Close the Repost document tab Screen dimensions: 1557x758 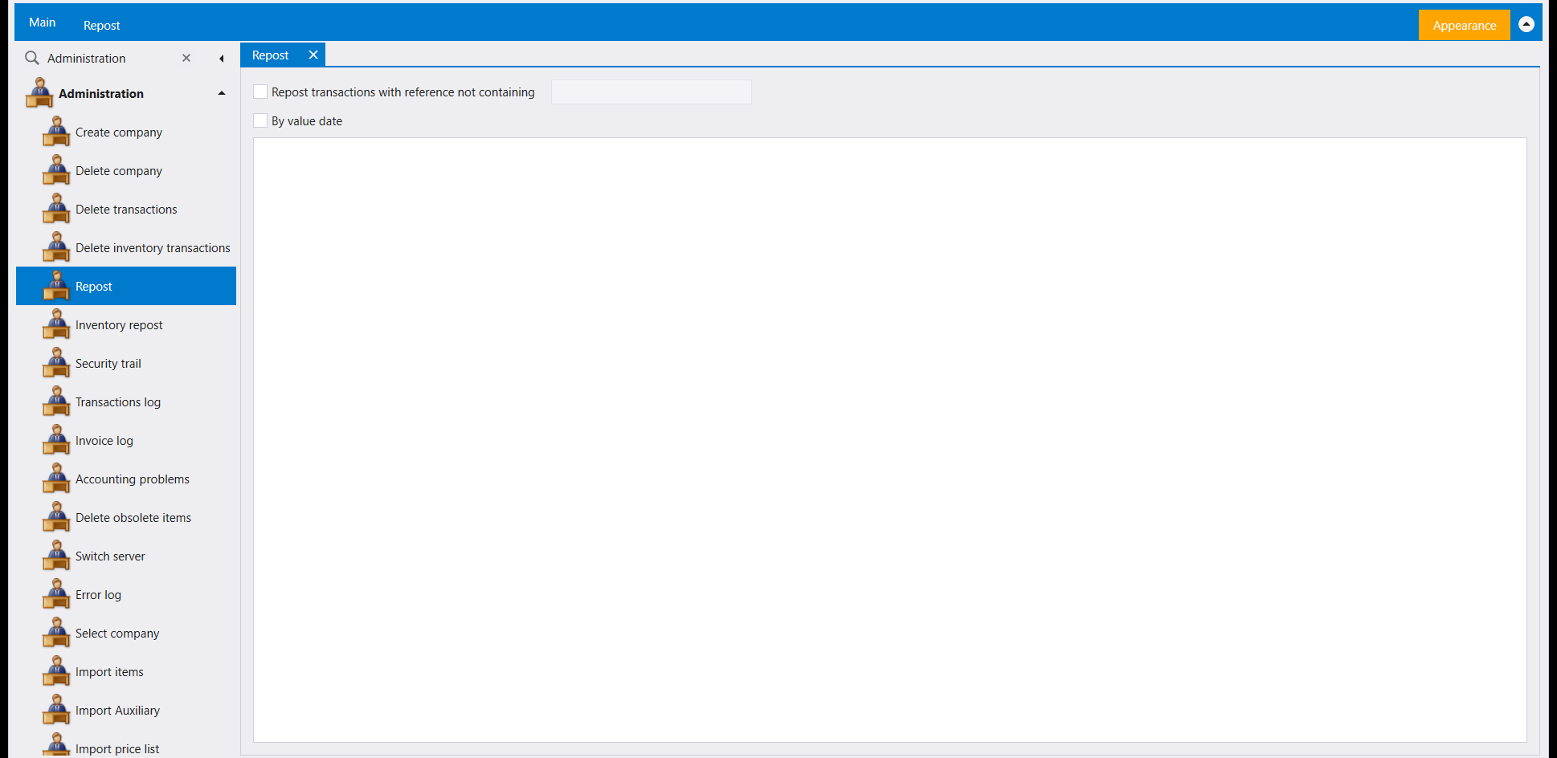point(313,55)
